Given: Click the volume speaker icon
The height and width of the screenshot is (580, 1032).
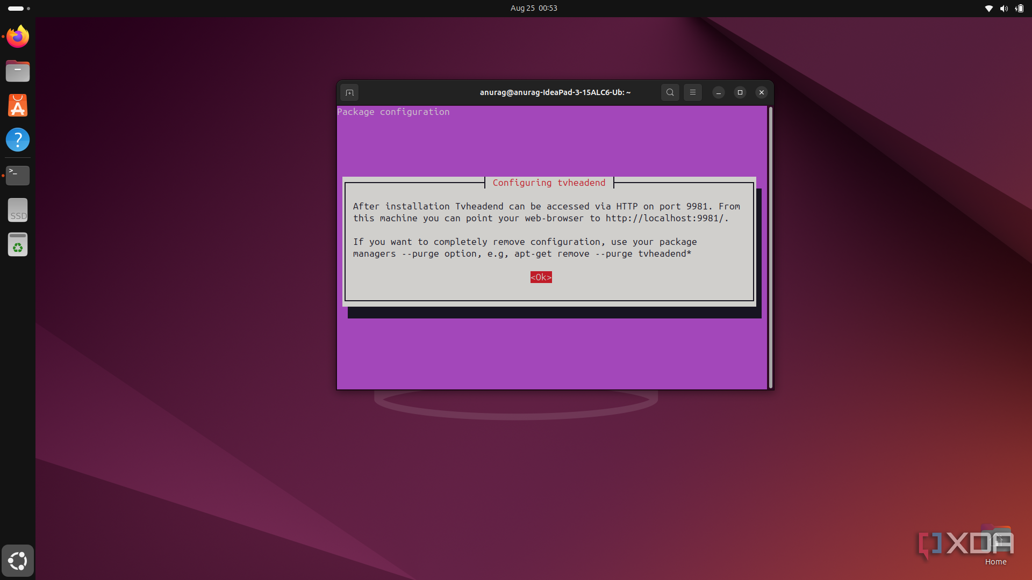Looking at the screenshot, I should (x=1004, y=8).
